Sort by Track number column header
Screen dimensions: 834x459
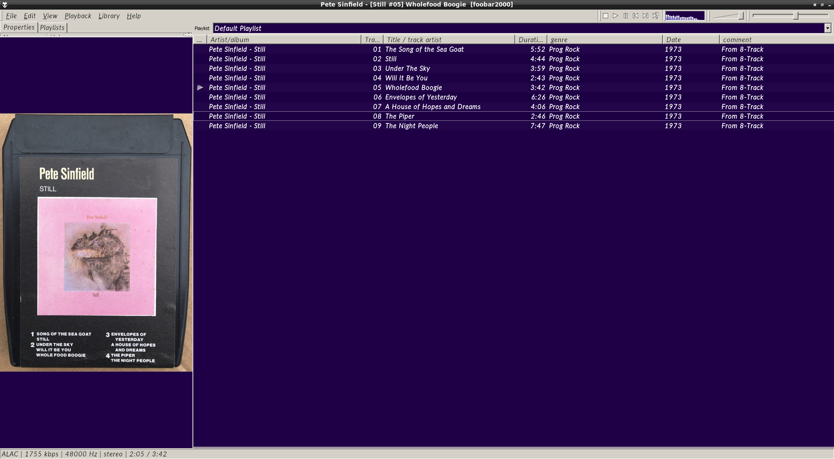(x=372, y=40)
